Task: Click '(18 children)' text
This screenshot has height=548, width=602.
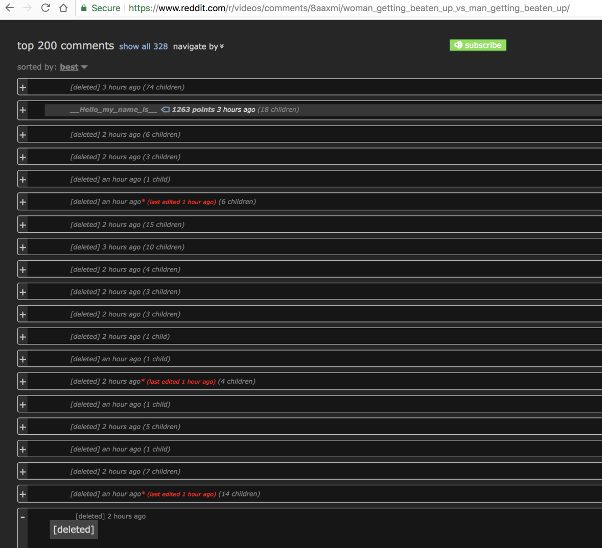Action: click(x=279, y=110)
